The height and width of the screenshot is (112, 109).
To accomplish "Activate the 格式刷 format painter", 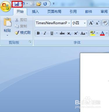I will tap(23, 33).
